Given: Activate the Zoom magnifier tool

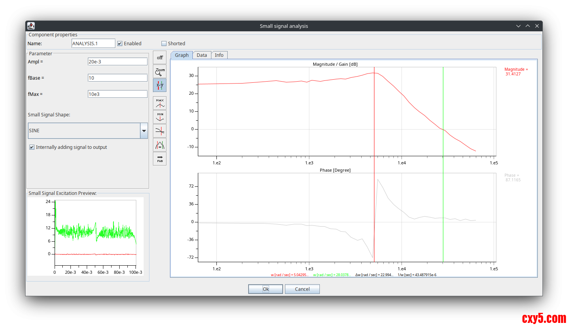Looking at the screenshot, I should pos(160,72).
